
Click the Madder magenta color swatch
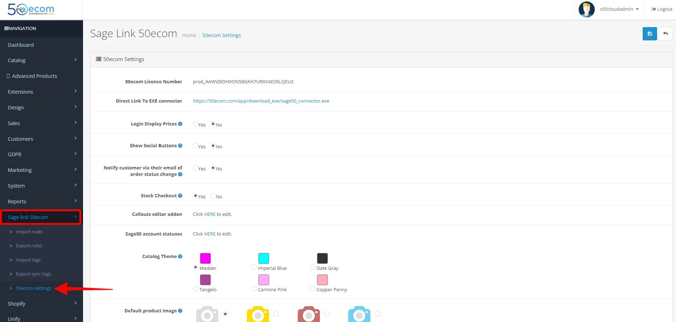(205, 258)
